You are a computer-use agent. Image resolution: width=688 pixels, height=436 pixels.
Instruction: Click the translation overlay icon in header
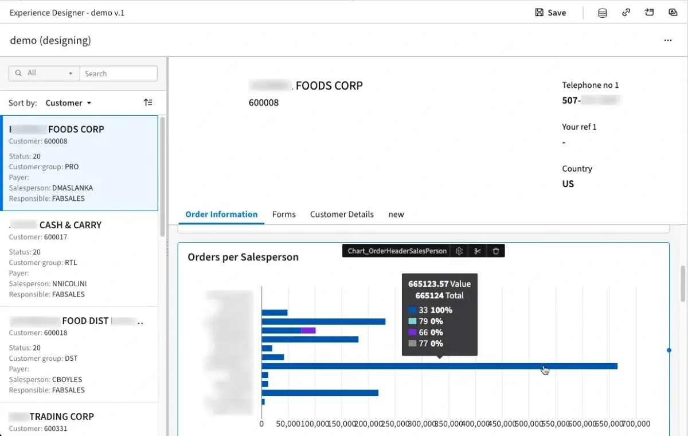point(673,13)
